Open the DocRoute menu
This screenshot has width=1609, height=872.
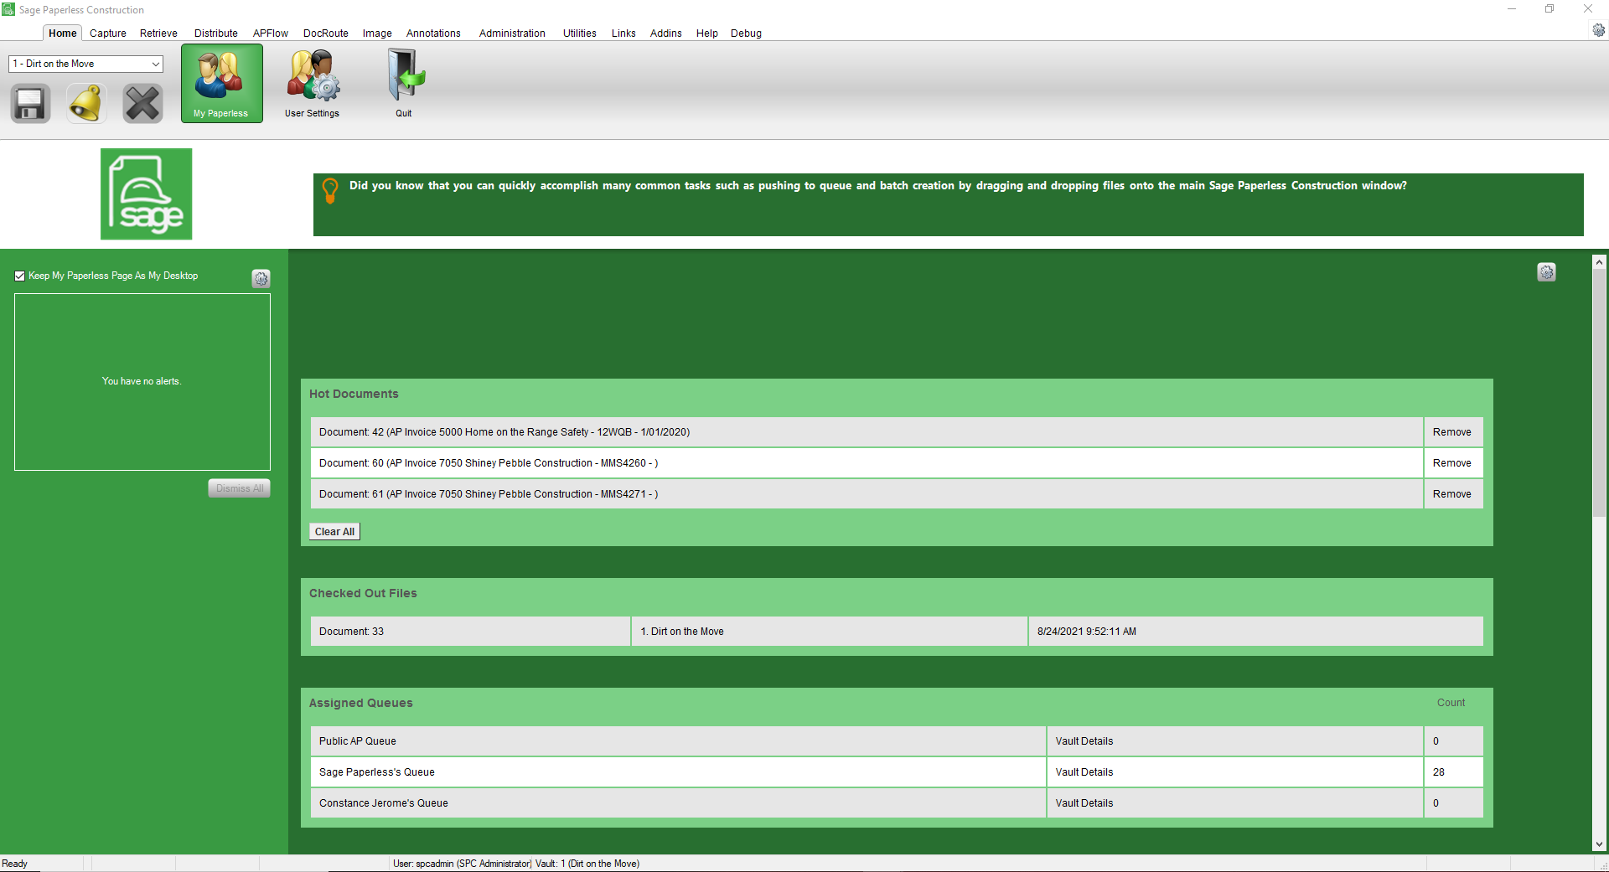click(326, 34)
